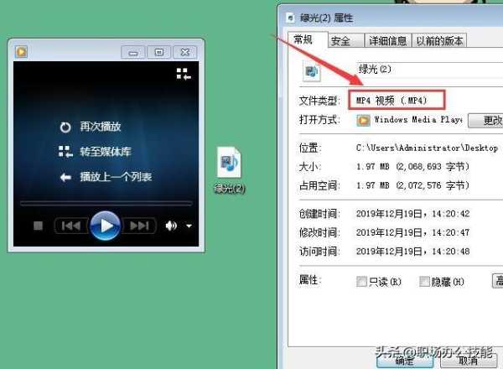This screenshot has height=369, width=503.
Task: Switch to the 安全 tab
Action: [346, 41]
